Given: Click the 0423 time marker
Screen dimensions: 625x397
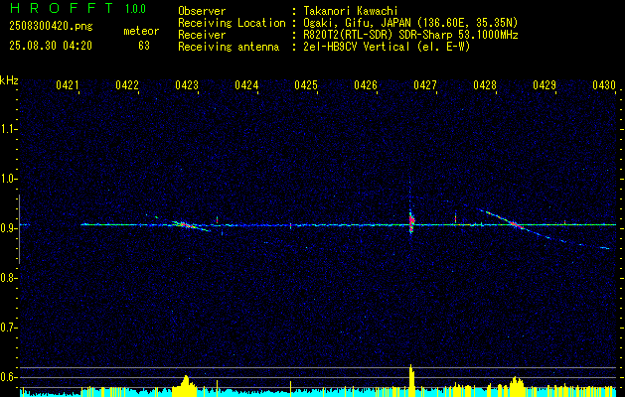Looking at the screenshot, I should [187, 85].
